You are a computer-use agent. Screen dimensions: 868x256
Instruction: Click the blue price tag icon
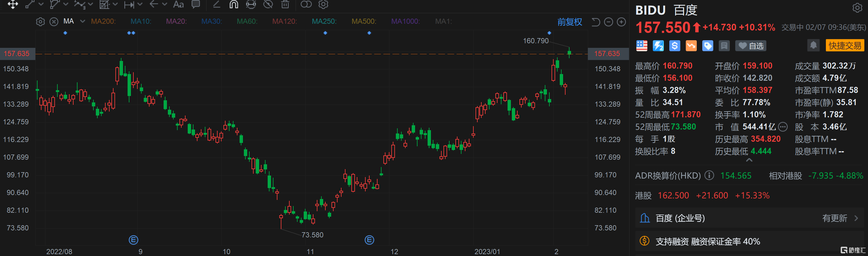pos(707,46)
